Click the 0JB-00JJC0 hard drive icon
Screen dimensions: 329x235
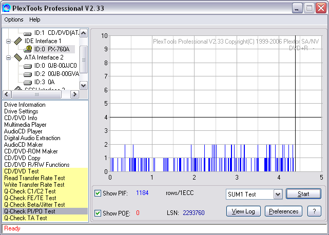pyautogui.click(x=28, y=66)
